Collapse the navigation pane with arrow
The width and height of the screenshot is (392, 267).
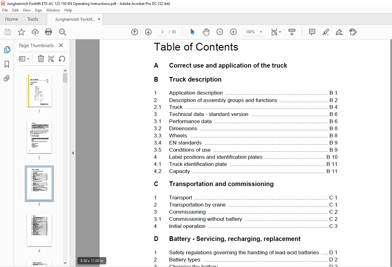tap(73, 153)
